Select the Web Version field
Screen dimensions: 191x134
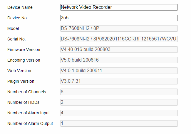pyautogui.click(x=119, y=71)
